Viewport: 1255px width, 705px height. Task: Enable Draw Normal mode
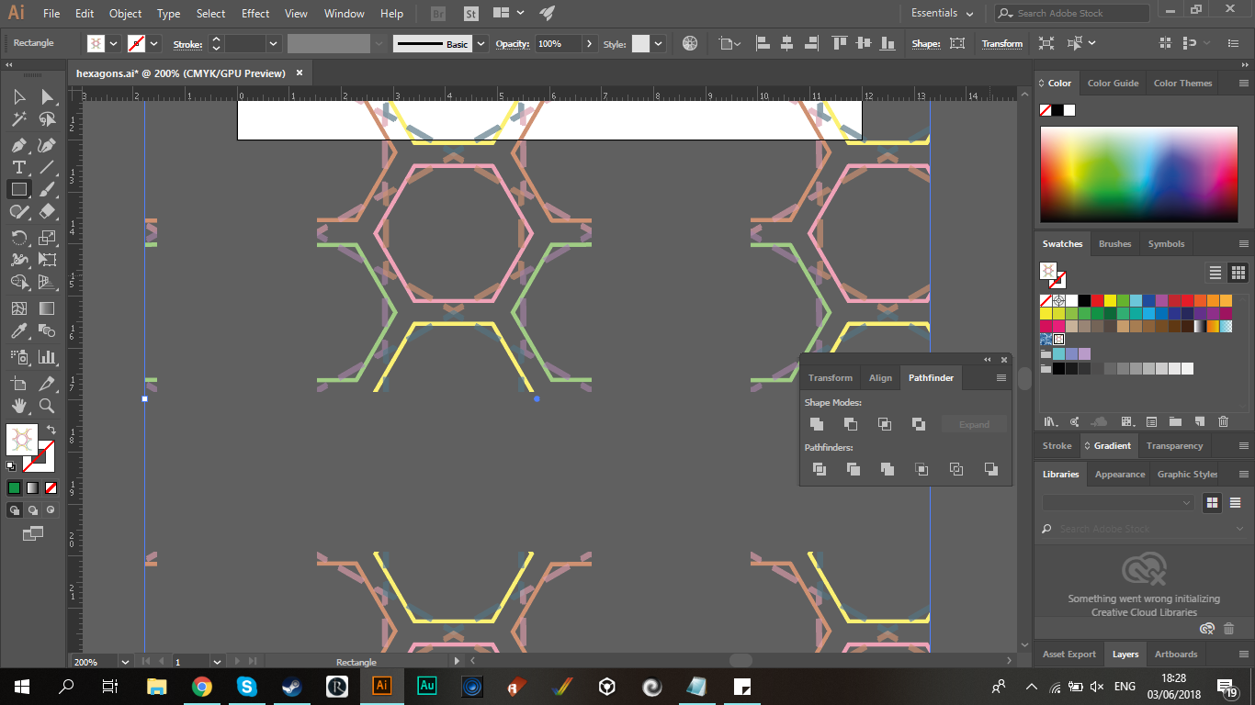(x=14, y=509)
